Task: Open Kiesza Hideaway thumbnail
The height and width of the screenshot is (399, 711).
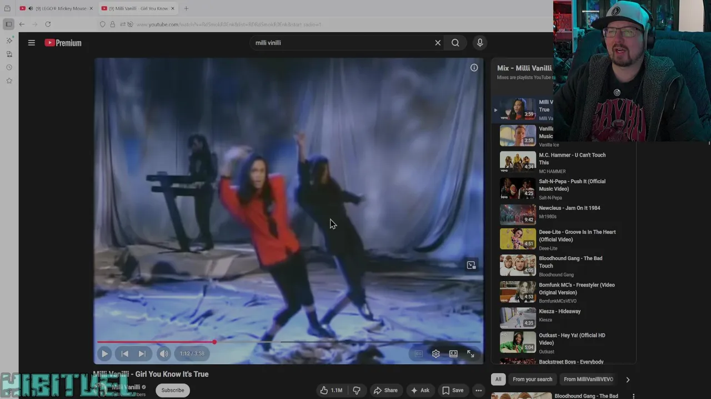Action: click(x=518, y=318)
